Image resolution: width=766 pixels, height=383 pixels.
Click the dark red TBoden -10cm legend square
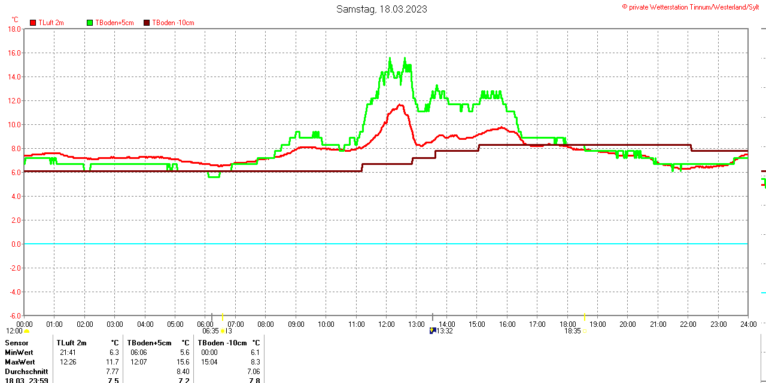click(x=147, y=23)
